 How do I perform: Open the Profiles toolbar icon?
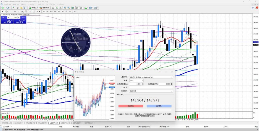(8, 8)
